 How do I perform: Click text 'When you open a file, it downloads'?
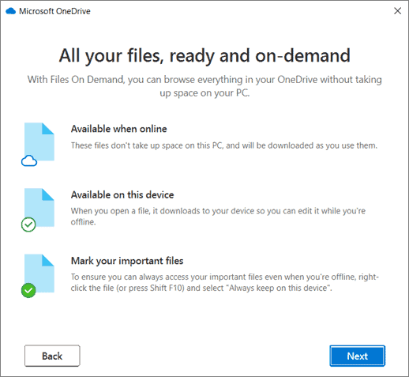[218, 217]
